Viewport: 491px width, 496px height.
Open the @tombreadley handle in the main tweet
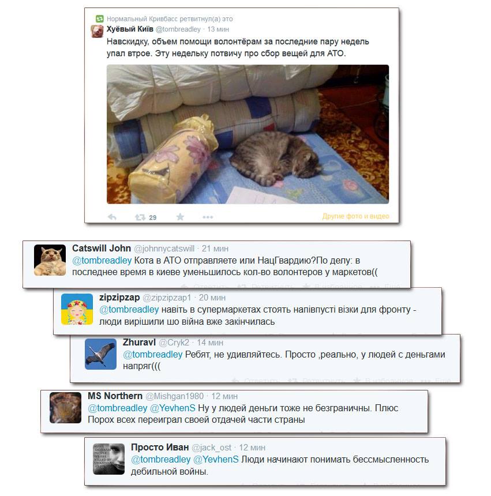click(x=178, y=29)
